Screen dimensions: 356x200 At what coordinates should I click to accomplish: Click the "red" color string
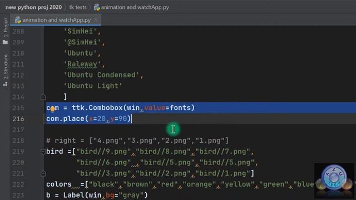pos(167,184)
